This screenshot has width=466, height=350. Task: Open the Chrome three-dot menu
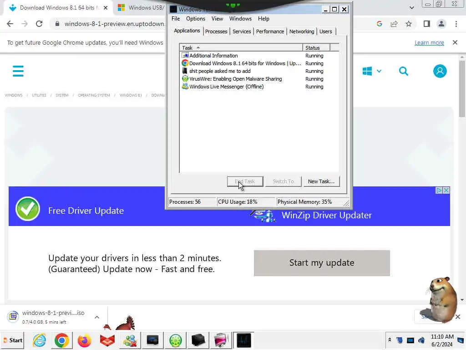[x=456, y=24]
